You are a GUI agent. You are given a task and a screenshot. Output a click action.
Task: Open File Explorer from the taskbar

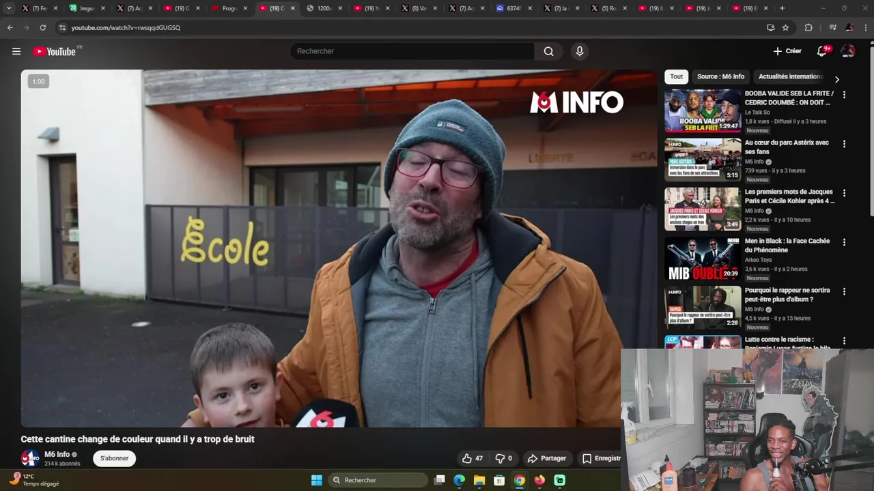click(x=479, y=480)
